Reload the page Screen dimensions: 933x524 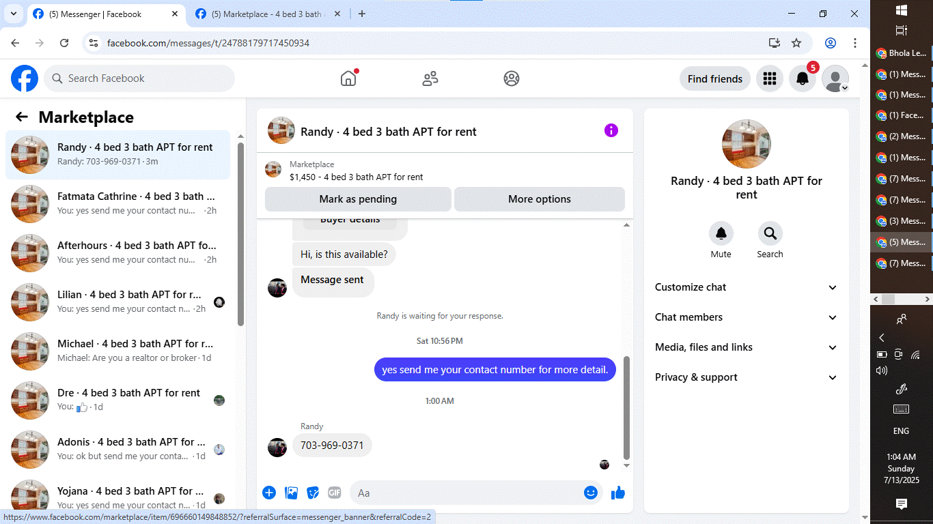(x=64, y=43)
